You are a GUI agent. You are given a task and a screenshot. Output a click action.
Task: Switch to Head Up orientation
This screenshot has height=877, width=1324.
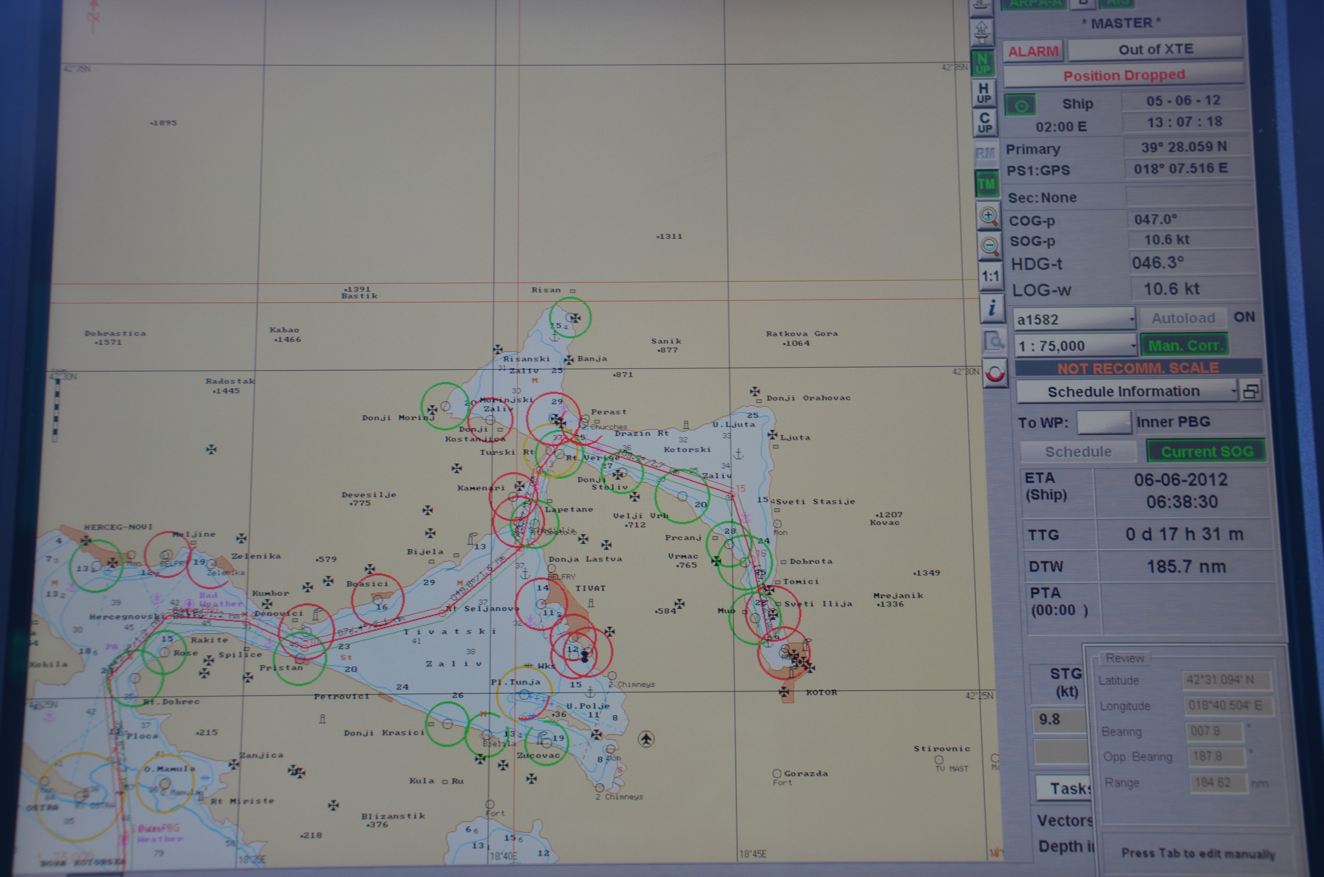(984, 94)
